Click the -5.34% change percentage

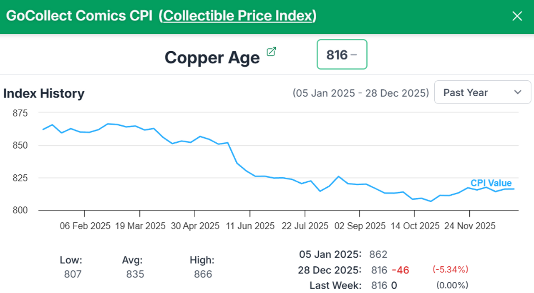[450, 270]
